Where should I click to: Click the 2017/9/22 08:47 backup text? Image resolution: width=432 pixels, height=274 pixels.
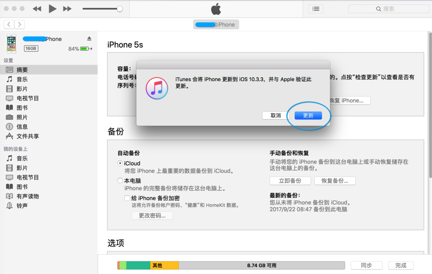pos(308,209)
